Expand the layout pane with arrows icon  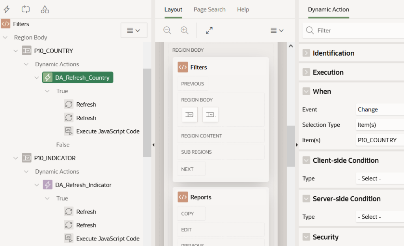point(209,30)
